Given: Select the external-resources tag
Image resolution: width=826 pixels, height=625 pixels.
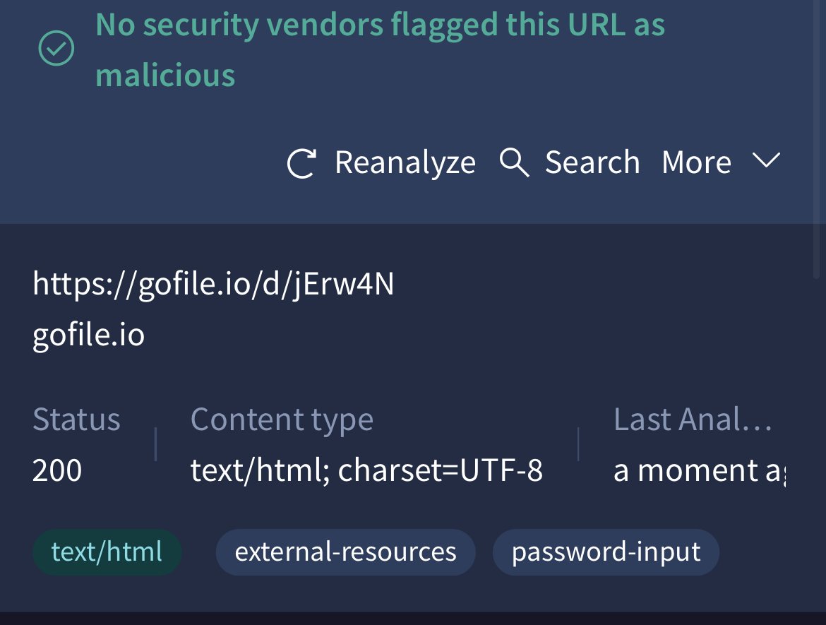Looking at the screenshot, I should click(345, 552).
